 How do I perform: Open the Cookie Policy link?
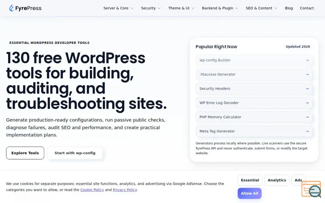pyautogui.click(x=92, y=190)
